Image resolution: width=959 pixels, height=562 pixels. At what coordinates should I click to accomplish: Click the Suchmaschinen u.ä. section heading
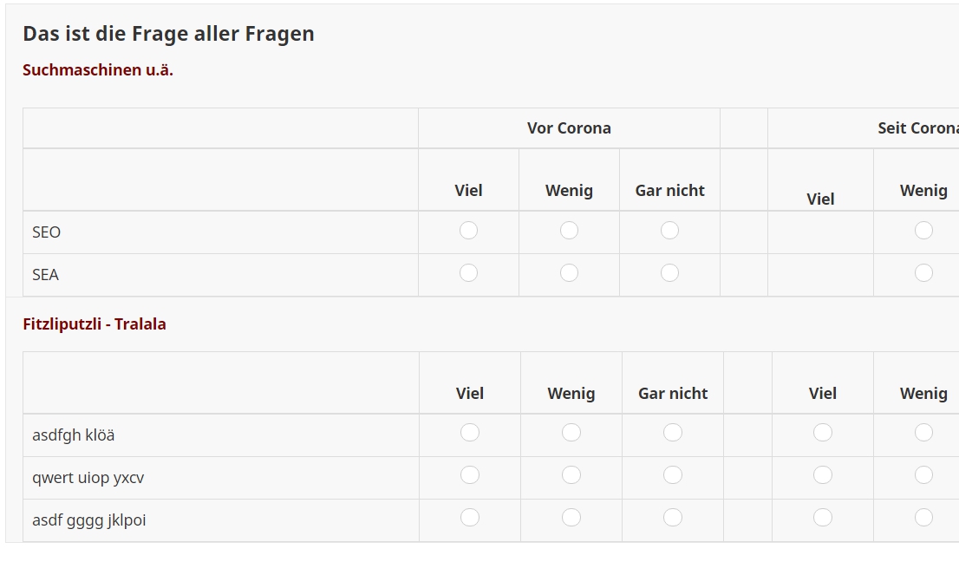pos(98,70)
